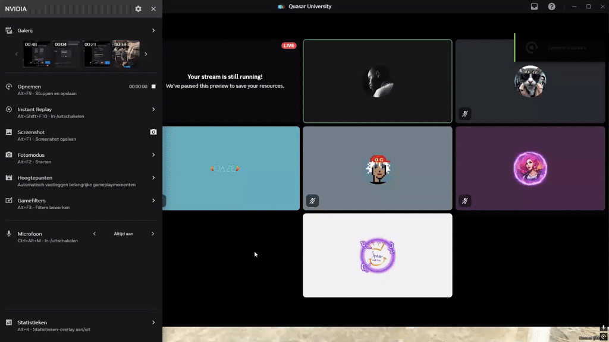Open the Instant Replay submenu

pos(153,109)
